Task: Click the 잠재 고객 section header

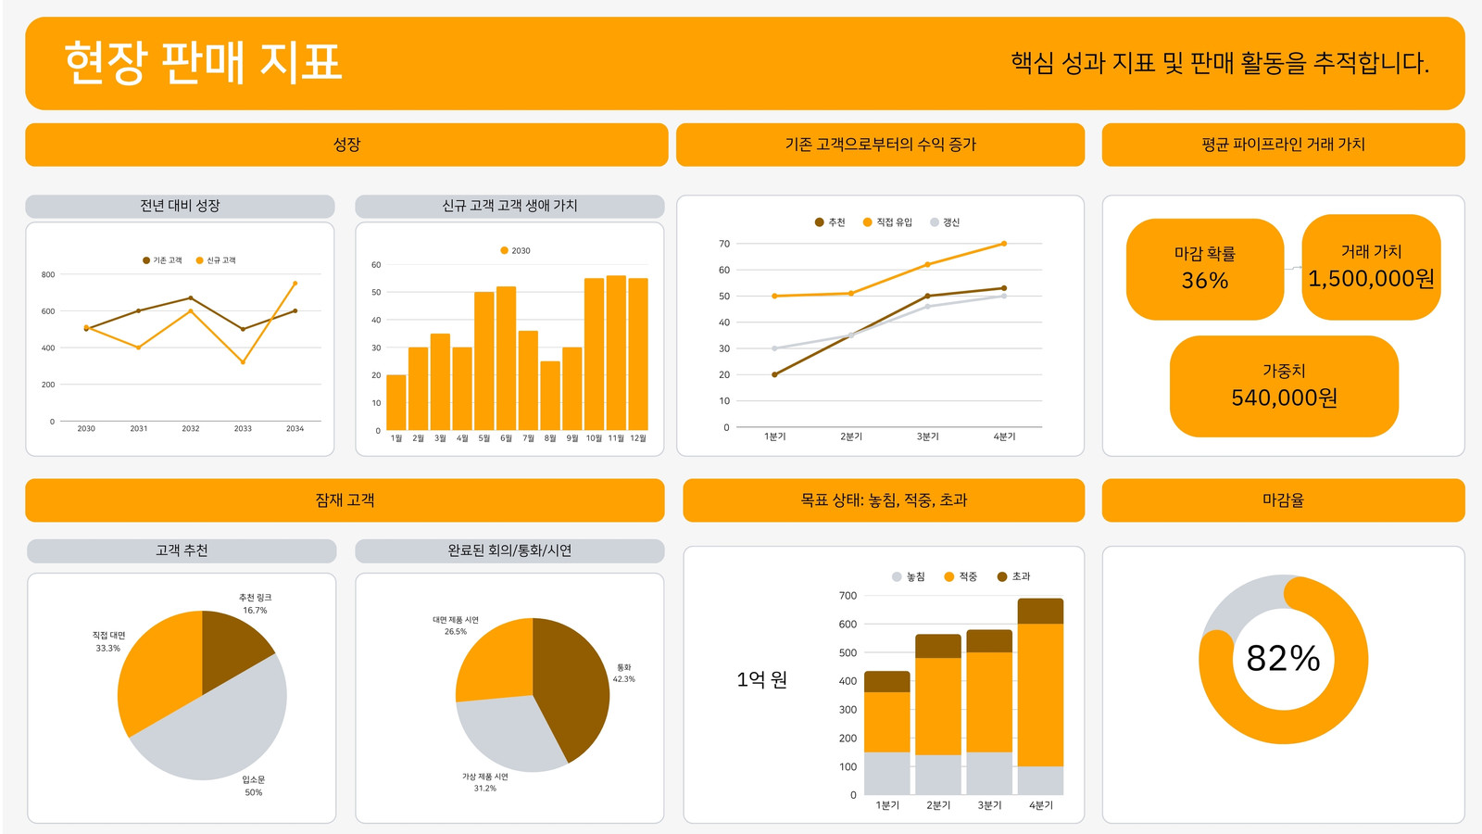Action: [x=345, y=500]
